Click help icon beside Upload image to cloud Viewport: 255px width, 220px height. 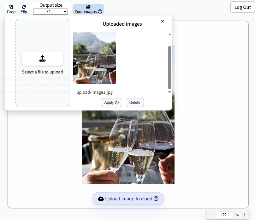pos(156,198)
